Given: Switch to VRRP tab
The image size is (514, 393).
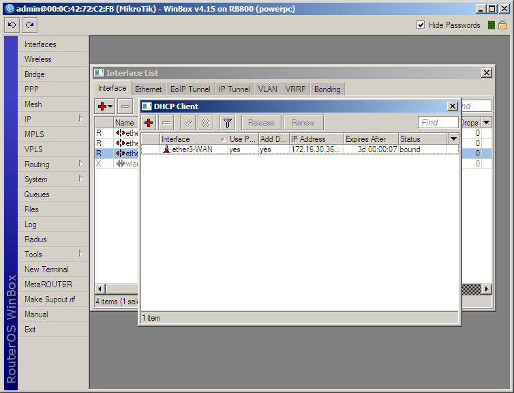Looking at the screenshot, I should (x=295, y=89).
